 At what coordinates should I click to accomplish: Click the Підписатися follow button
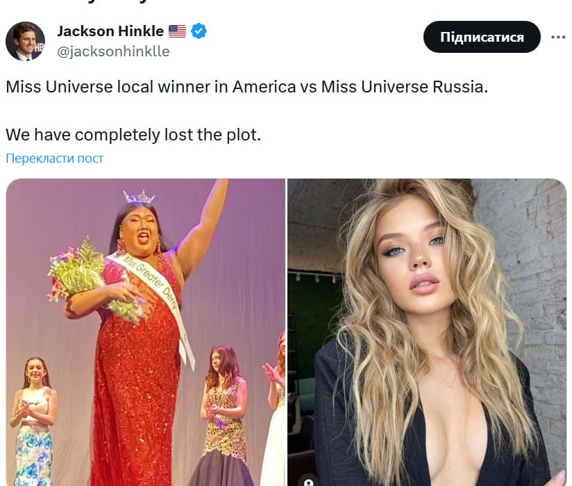482,37
